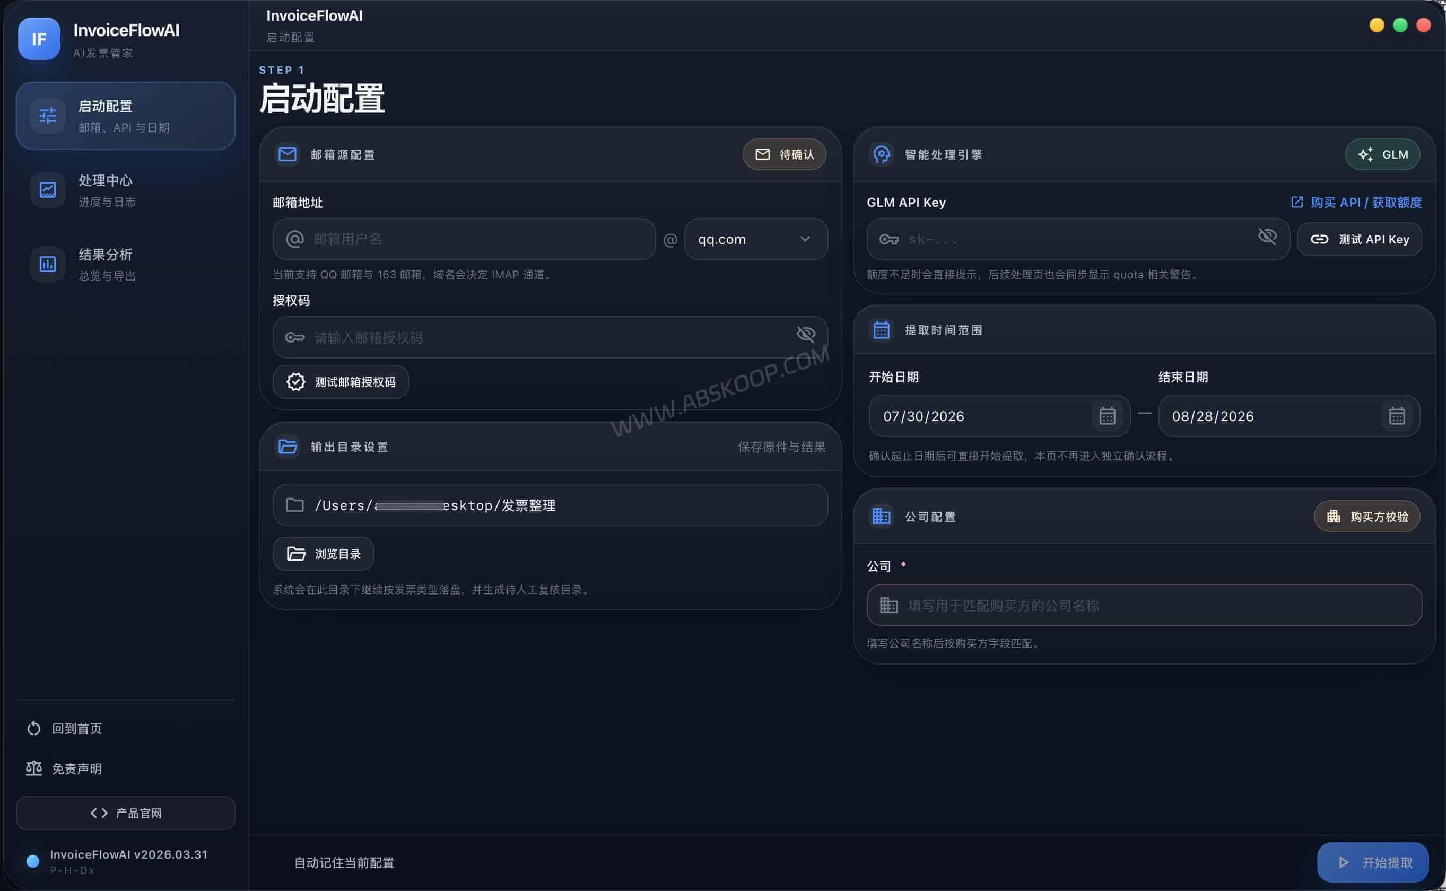Click the GLM engine badge
1446x891 pixels.
coord(1382,154)
